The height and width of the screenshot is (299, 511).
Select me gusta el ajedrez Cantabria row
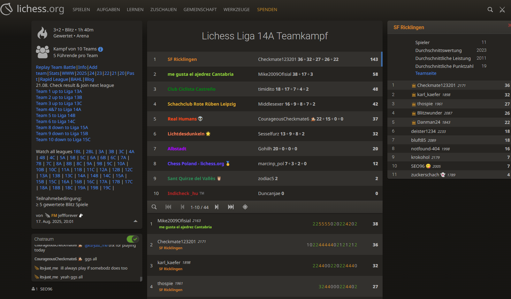point(265,74)
